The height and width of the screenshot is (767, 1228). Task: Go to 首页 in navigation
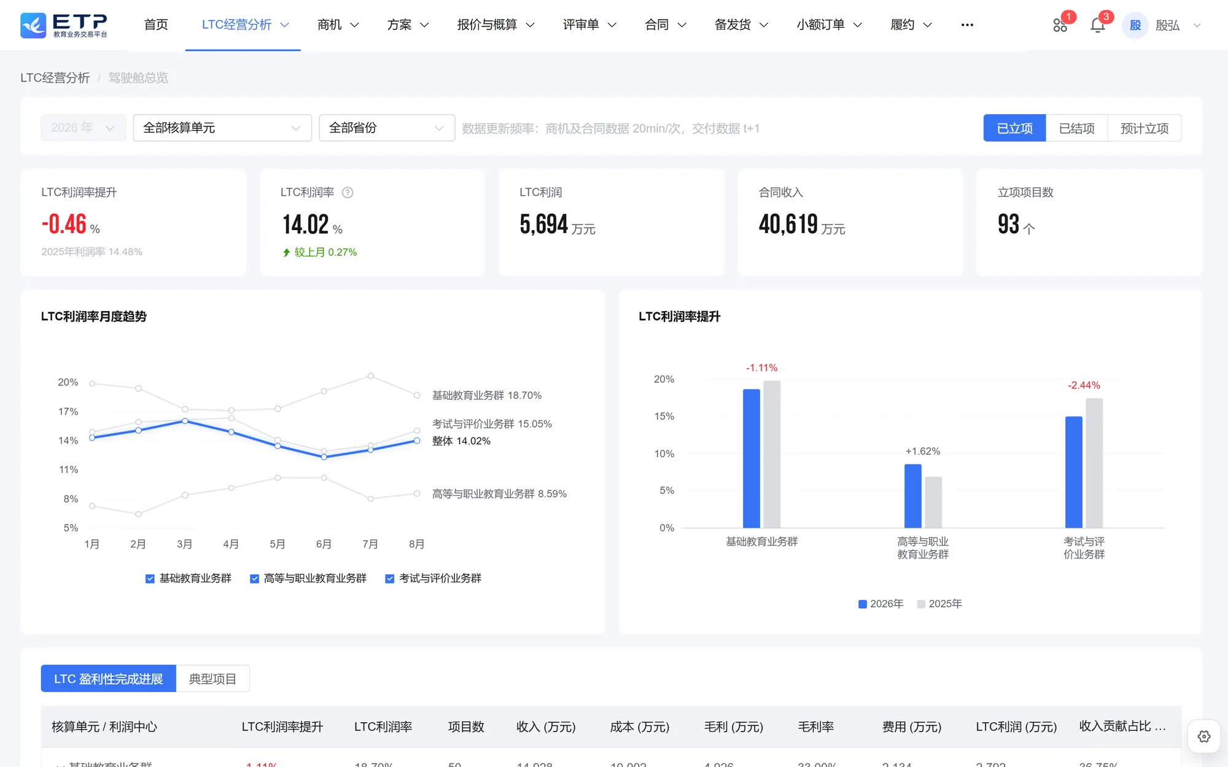coord(156,25)
